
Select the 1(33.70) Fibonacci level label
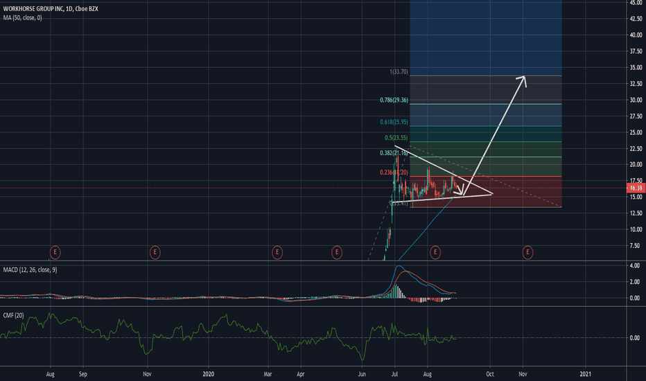(x=399, y=71)
